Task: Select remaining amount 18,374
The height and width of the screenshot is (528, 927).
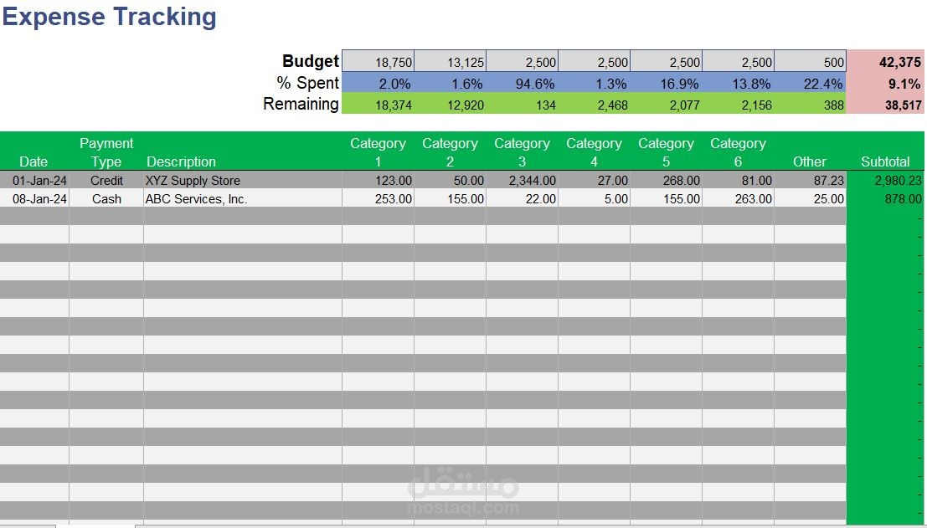Action: pos(378,104)
